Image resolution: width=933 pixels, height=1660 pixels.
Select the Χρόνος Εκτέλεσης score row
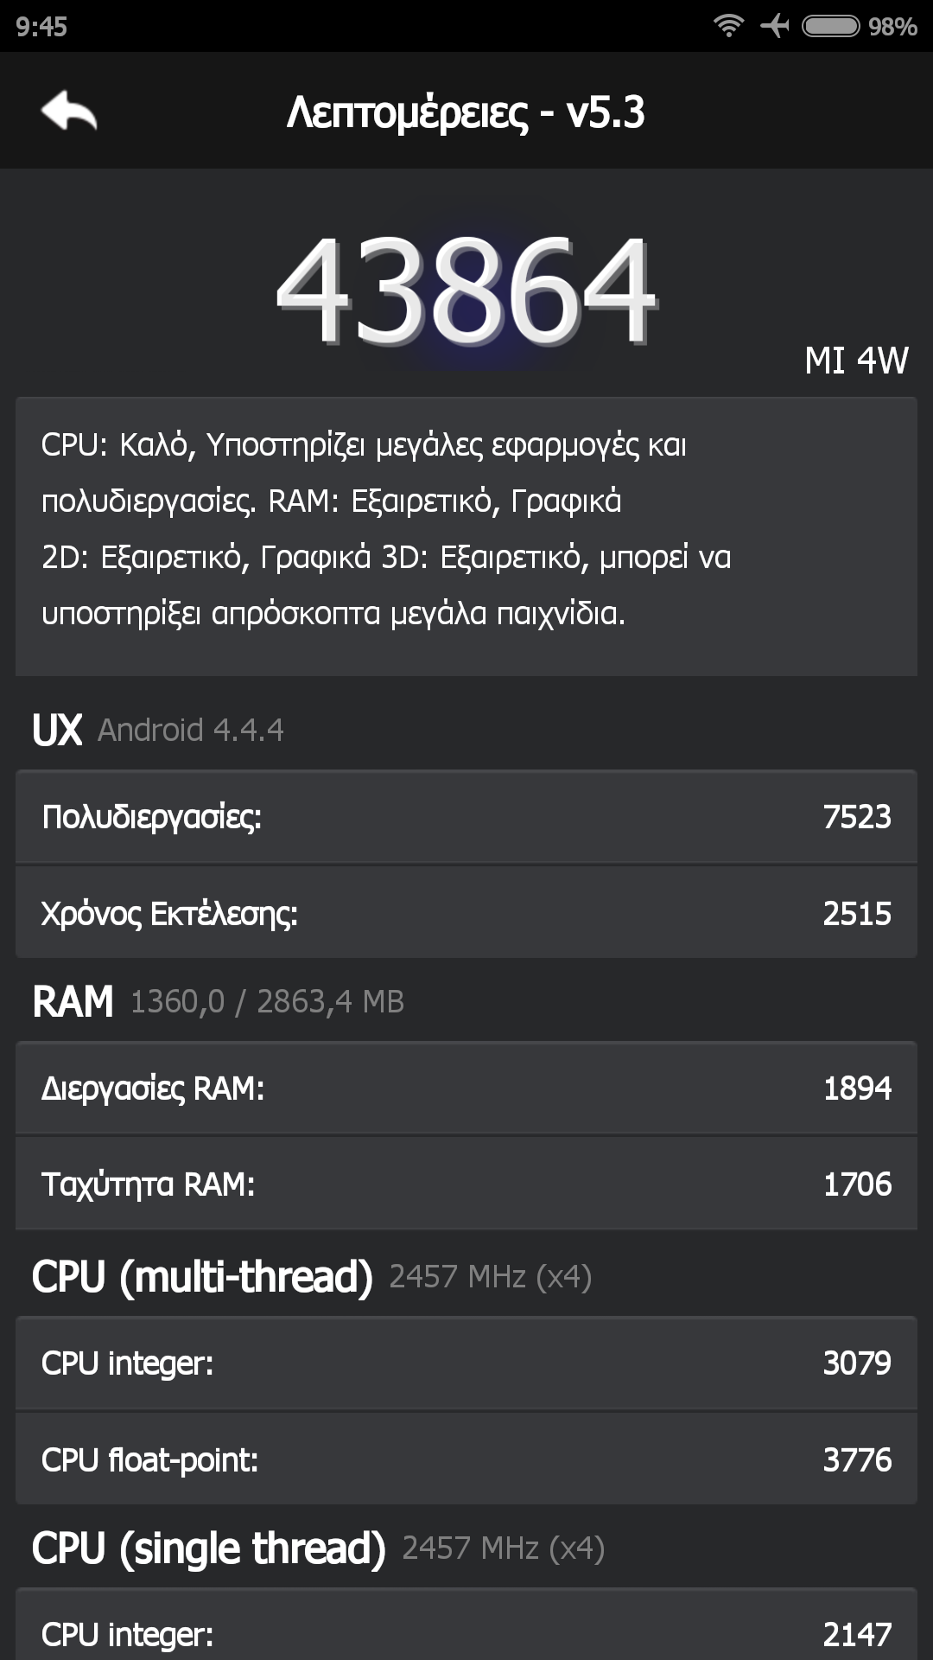pos(466,914)
